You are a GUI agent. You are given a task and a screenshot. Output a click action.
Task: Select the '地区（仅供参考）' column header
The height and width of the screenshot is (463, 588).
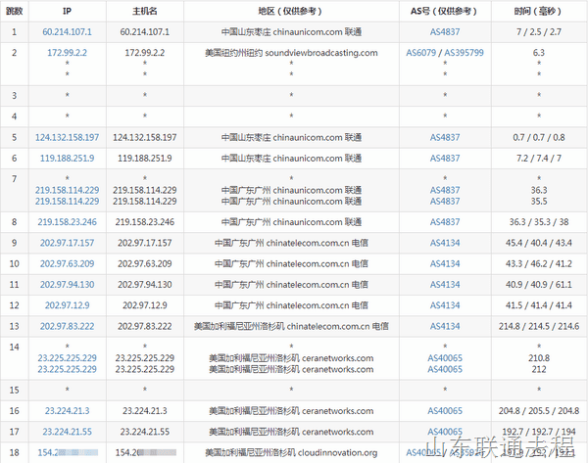(291, 11)
